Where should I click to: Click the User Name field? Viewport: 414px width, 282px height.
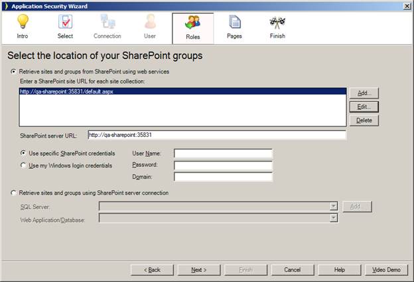[223, 153]
